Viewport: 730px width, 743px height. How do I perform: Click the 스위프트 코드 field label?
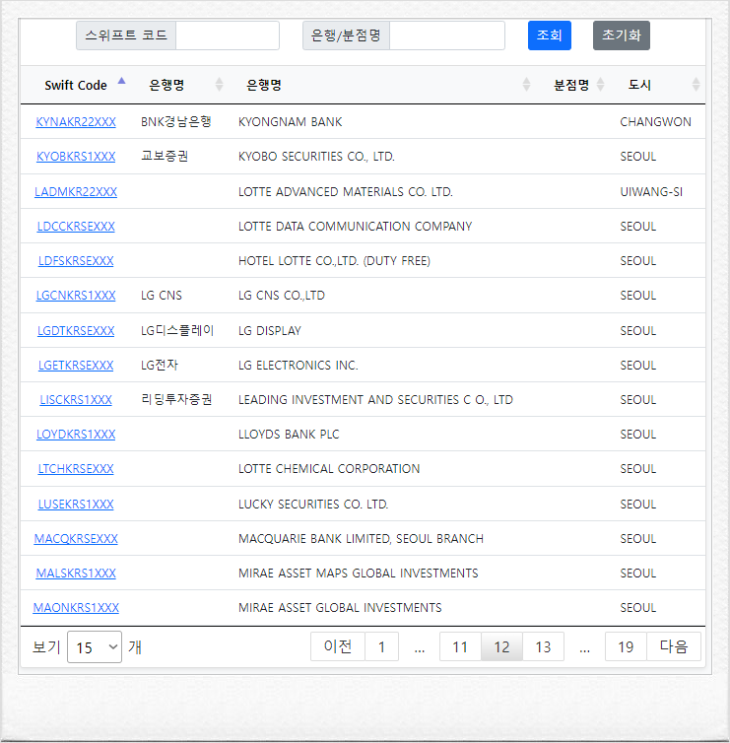[x=126, y=35]
